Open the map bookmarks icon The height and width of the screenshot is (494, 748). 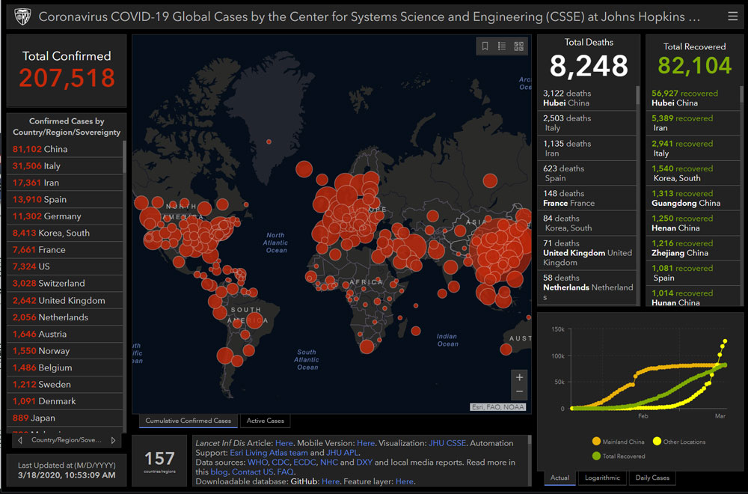click(x=485, y=46)
